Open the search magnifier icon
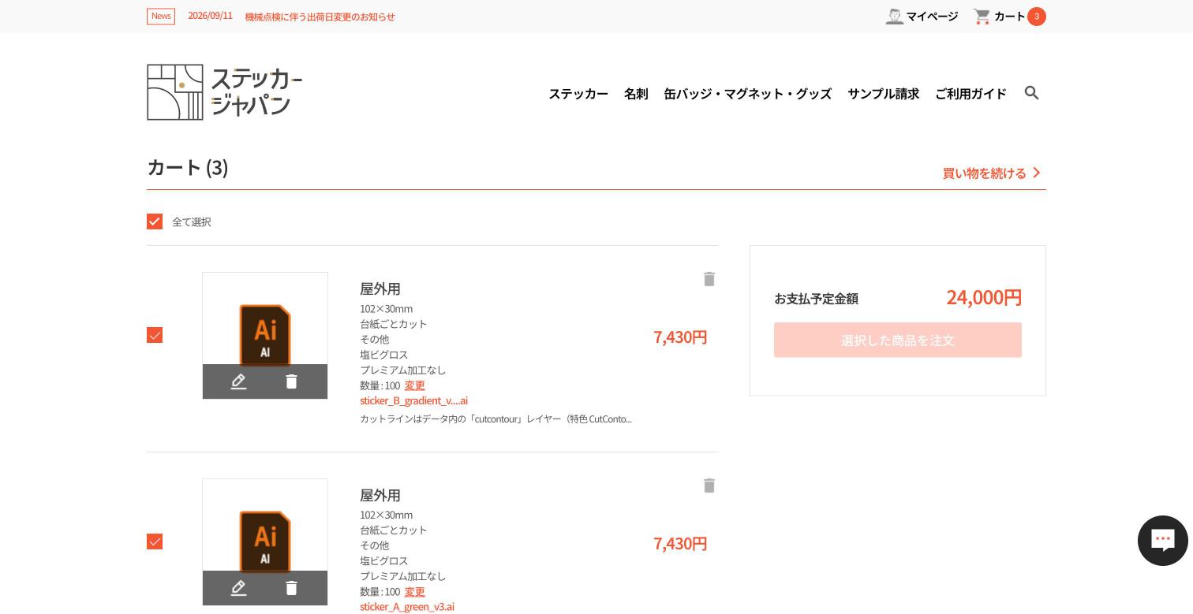This screenshot has height=614, width=1193. pos(1031,93)
